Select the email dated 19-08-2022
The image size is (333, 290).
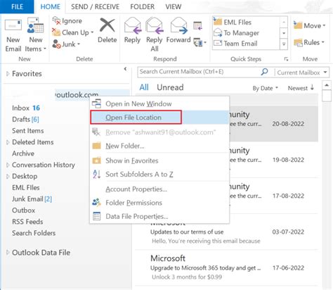(273, 160)
